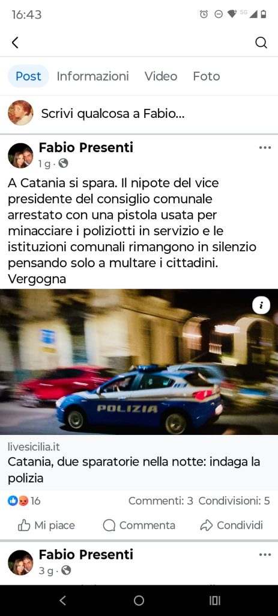This screenshot has height=616, width=278.
Task: Open the livesicilia.it article link
Action: pos(139,462)
